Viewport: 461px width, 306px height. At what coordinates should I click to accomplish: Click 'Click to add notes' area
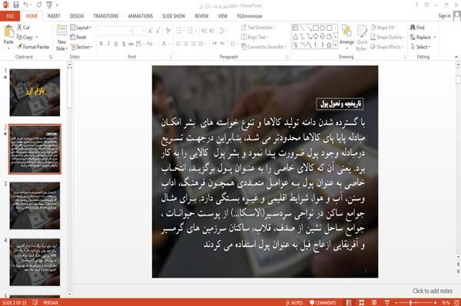(x=433, y=291)
